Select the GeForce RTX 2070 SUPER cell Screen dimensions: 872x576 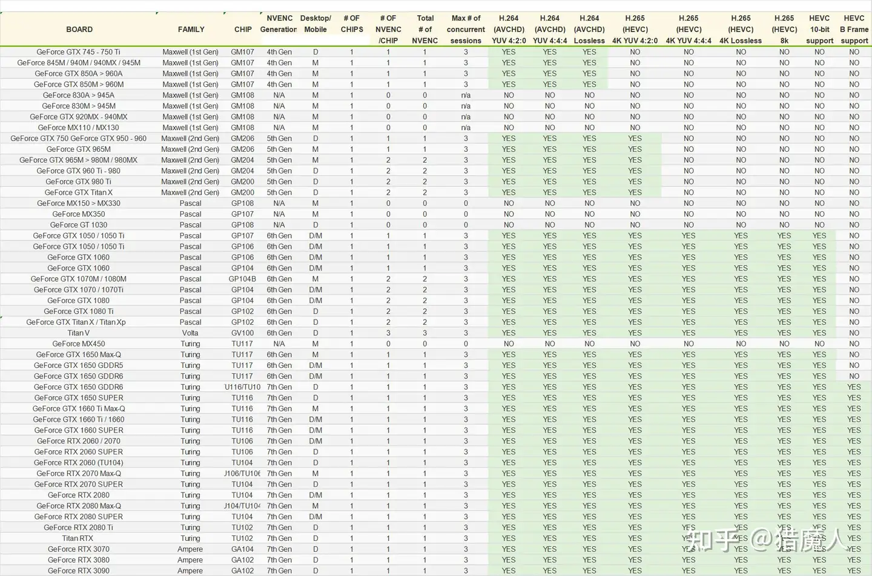point(79,485)
